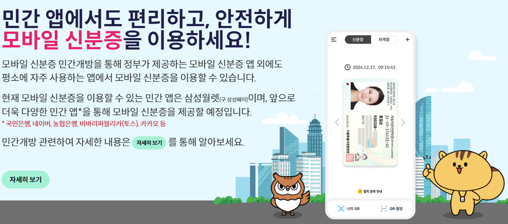Screen dimensions: 508x224
Task: Click the inline 자세히 보기 button in sentence
Action: pos(149,143)
